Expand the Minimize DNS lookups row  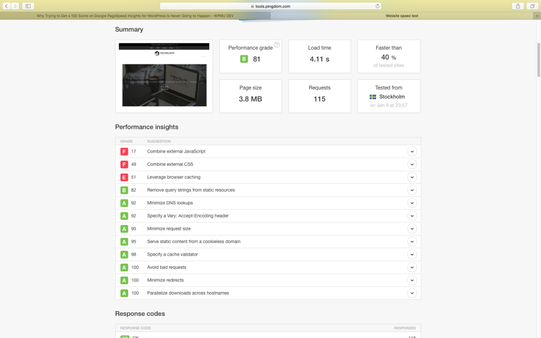[412, 203]
